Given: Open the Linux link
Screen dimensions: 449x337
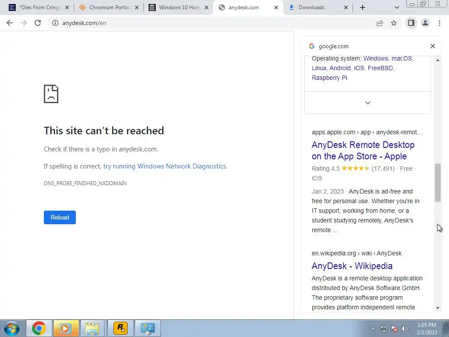Looking at the screenshot, I should pyautogui.click(x=319, y=68).
